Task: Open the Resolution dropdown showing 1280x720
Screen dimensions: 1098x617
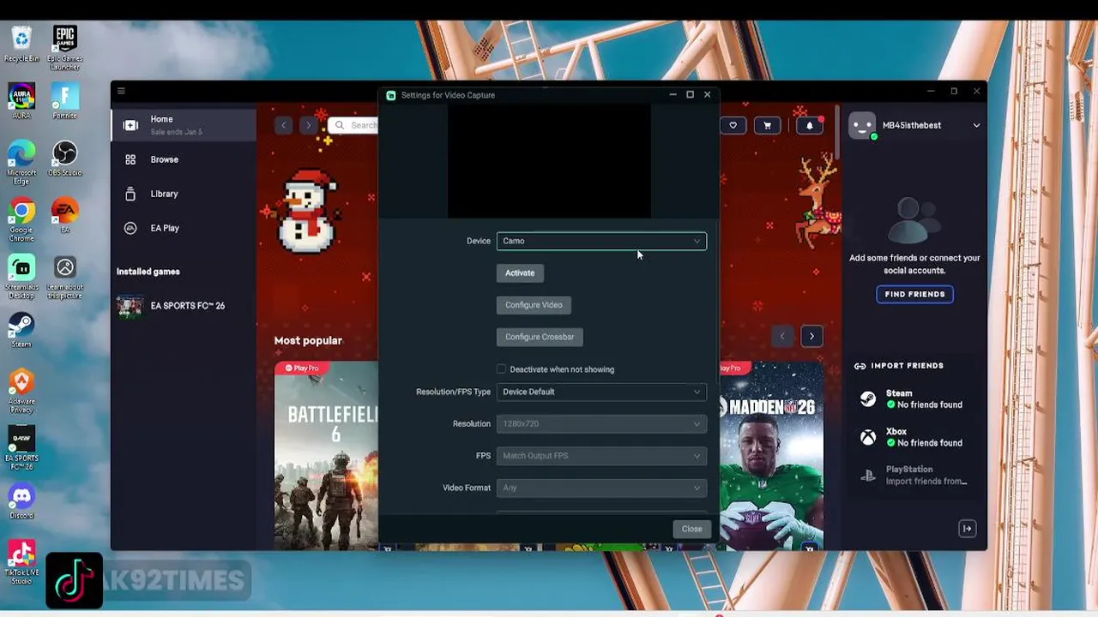Action: (601, 423)
